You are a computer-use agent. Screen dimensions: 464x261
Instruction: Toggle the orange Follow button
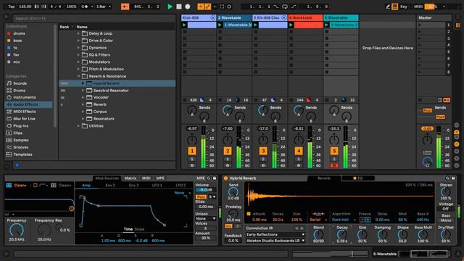point(125,7)
